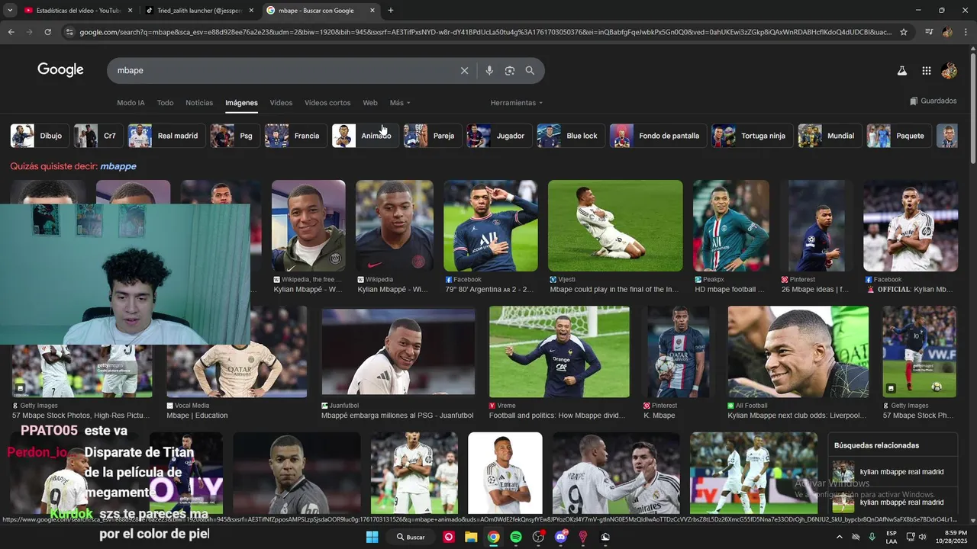Open Discord from the taskbar
Screen dimensions: 977x549
(561, 537)
